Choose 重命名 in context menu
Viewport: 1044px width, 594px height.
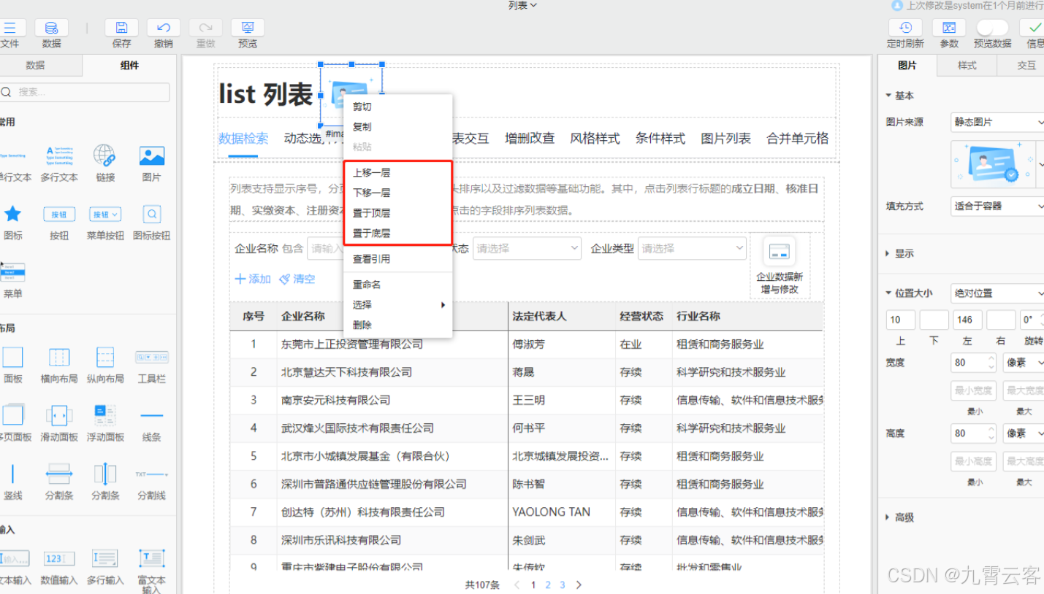(397, 285)
